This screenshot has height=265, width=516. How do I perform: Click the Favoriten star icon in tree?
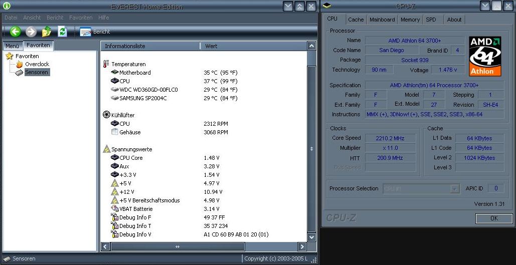point(10,56)
